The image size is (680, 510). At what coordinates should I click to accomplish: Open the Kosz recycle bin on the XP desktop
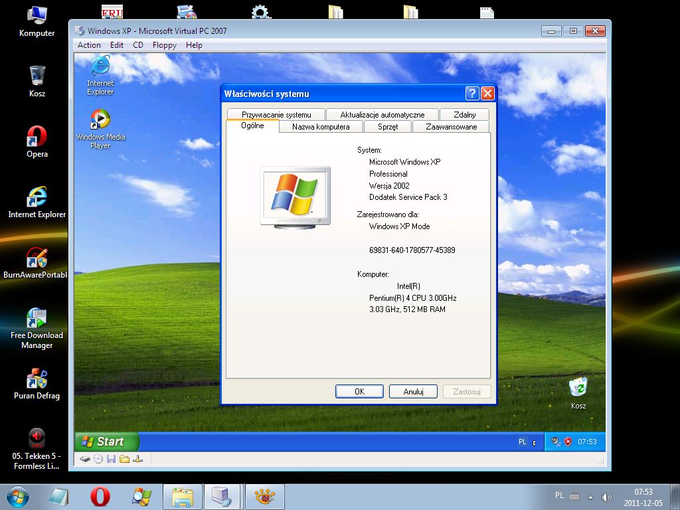578,393
